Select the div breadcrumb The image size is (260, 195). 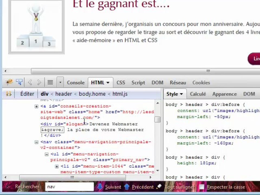pyautogui.click(x=45, y=94)
